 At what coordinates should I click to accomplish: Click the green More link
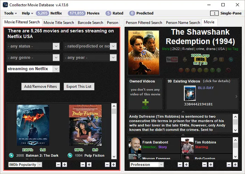(x=166, y=49)
